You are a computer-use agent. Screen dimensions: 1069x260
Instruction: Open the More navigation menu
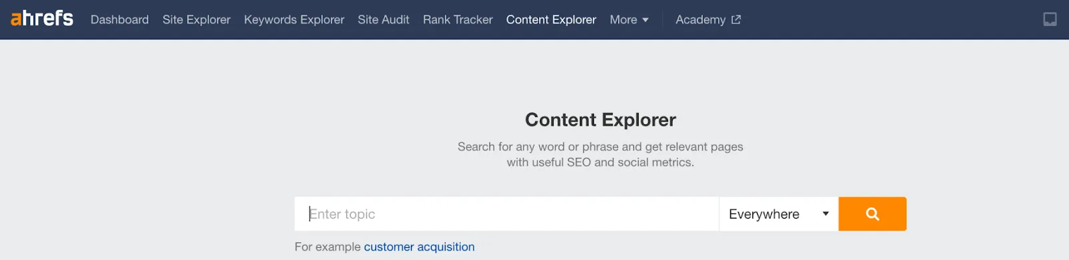(x=629, y=19)
